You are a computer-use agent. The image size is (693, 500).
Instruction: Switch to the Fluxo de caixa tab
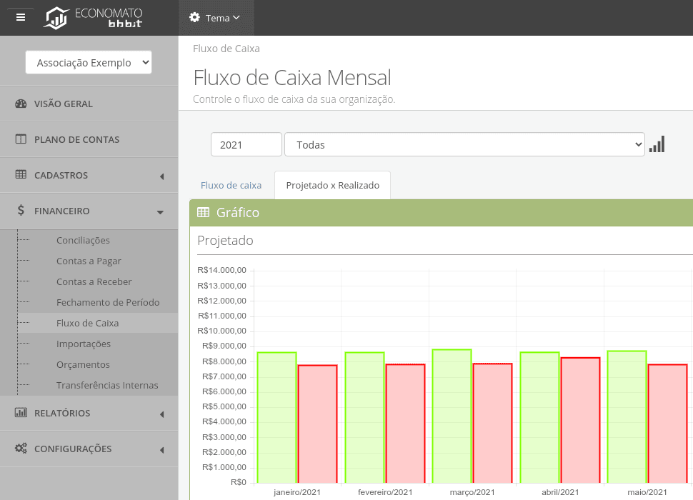[231, 185]
